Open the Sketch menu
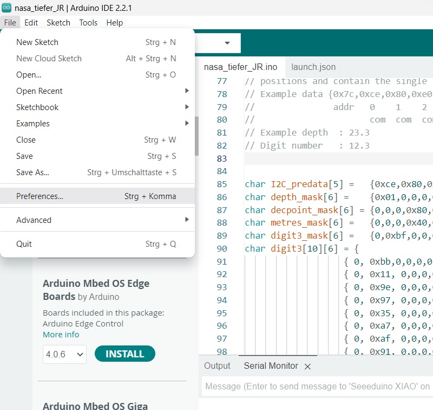The image size is (433, 410). (58, 23)
